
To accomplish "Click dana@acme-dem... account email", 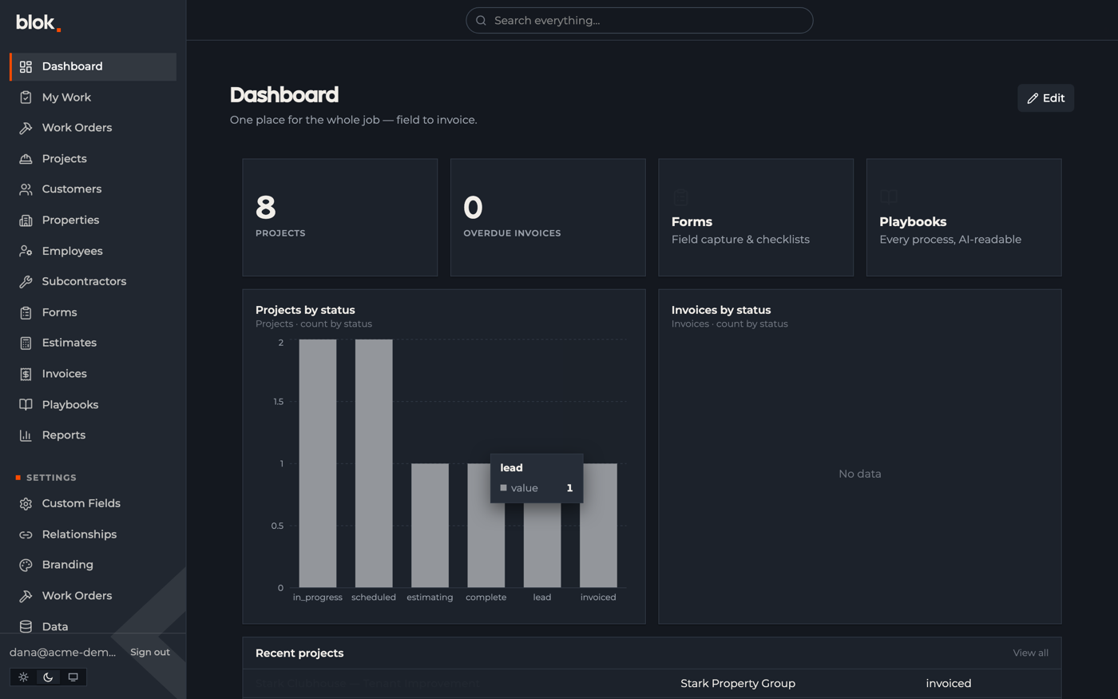I will (62, 653).
